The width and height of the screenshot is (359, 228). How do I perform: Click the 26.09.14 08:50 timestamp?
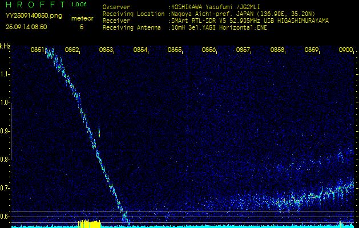26,27
